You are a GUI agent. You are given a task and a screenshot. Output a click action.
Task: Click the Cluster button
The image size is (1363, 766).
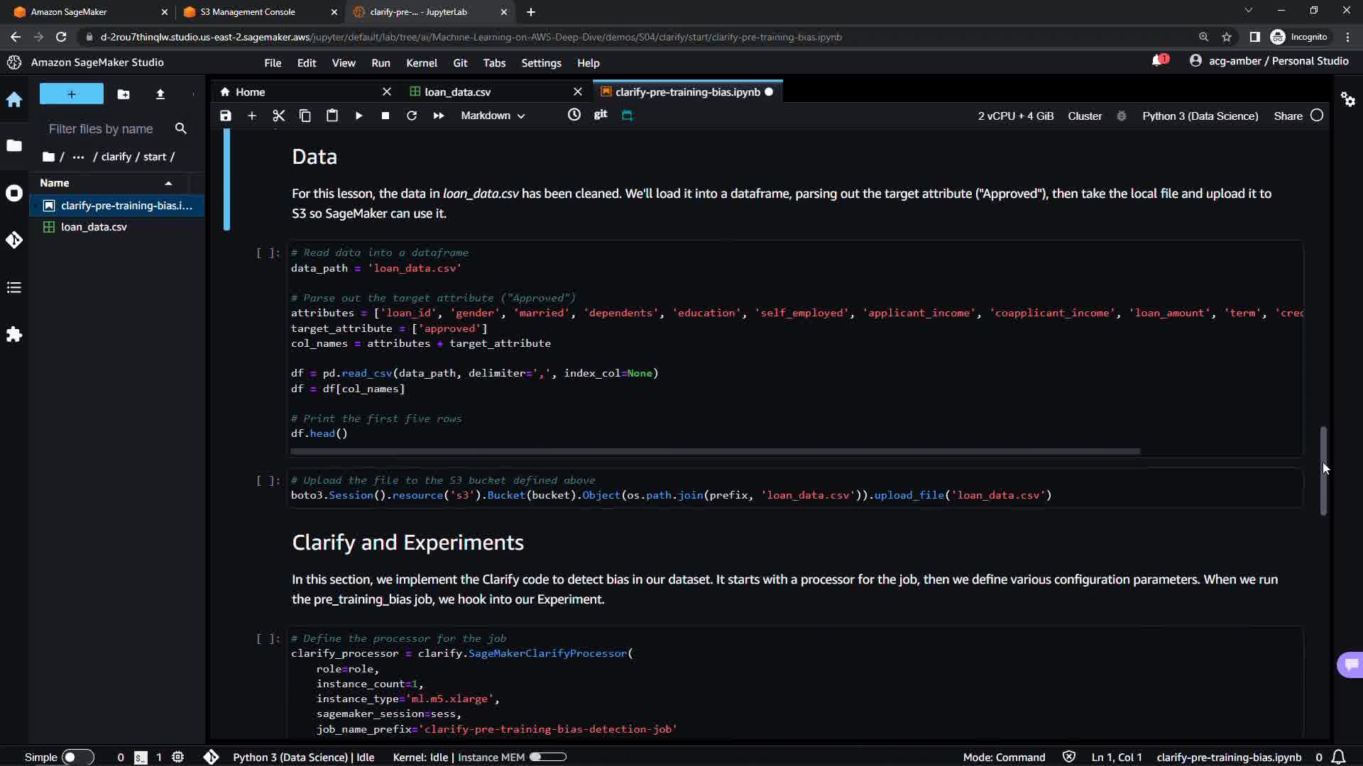1085,116
